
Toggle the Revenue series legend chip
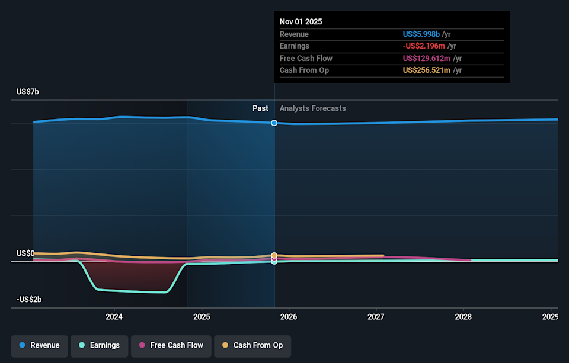[39, 345]
